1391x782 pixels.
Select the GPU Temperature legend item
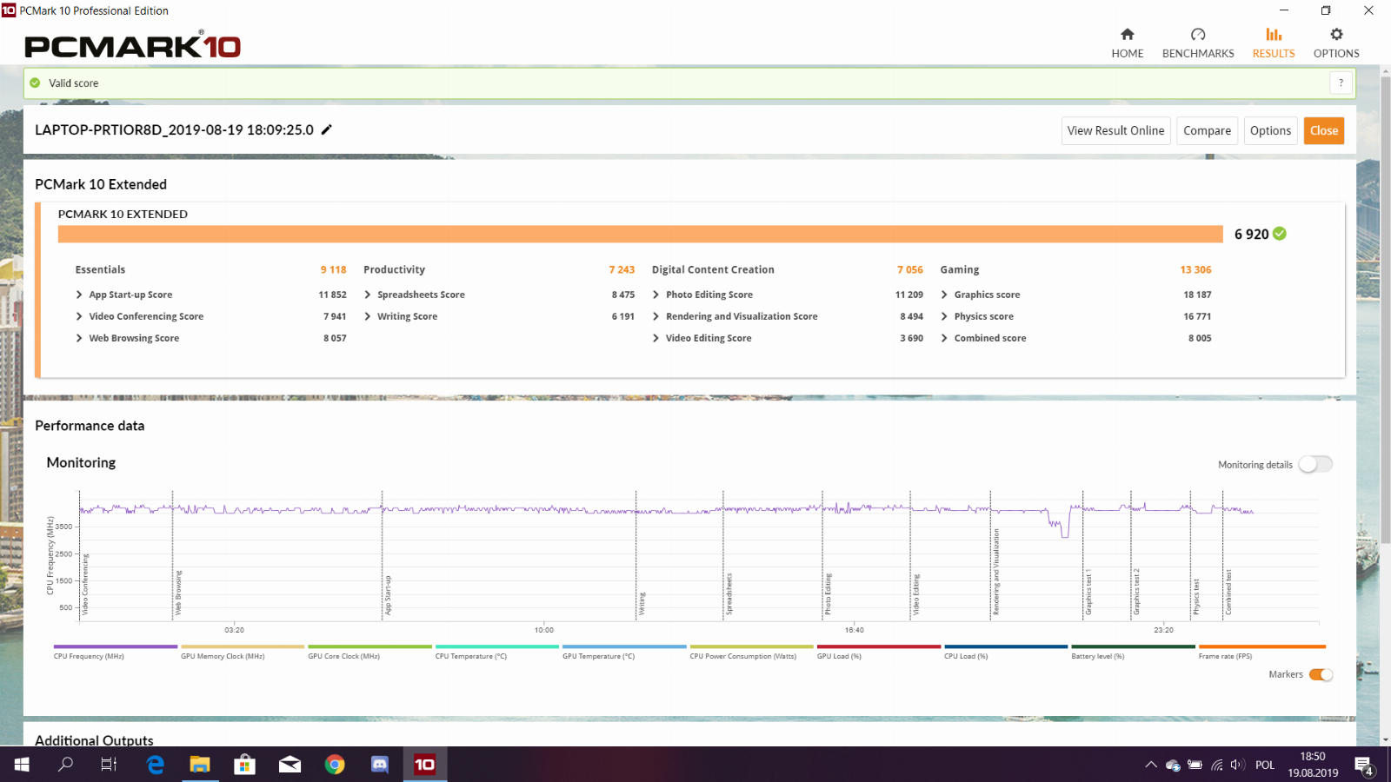coord(624,652)
